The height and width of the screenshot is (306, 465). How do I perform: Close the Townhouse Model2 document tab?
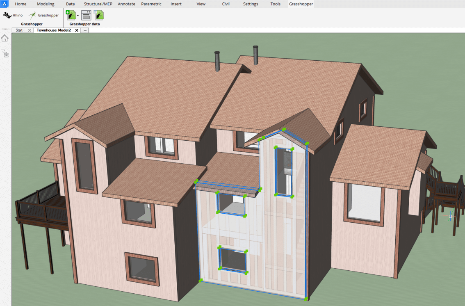pyautogui.click(x=77, y=30)
